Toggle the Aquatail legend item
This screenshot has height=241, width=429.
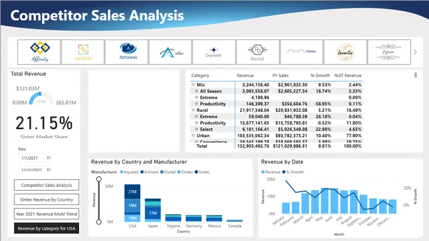coord(129,172)
